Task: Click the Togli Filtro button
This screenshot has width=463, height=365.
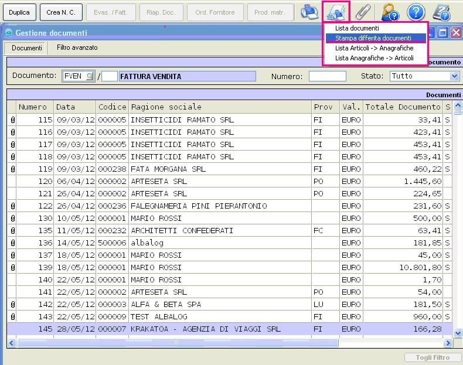Action: pyautogui.click(x=433, y=357)
